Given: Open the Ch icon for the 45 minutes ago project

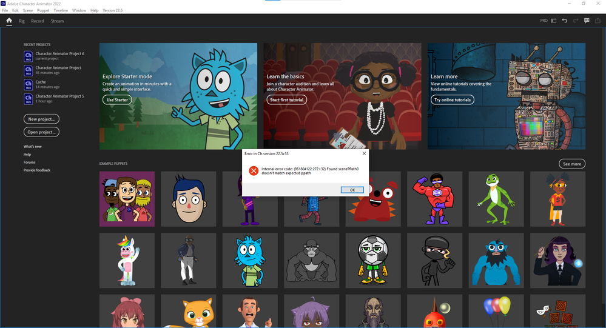Looking at the screenshot, I should 29,70.
